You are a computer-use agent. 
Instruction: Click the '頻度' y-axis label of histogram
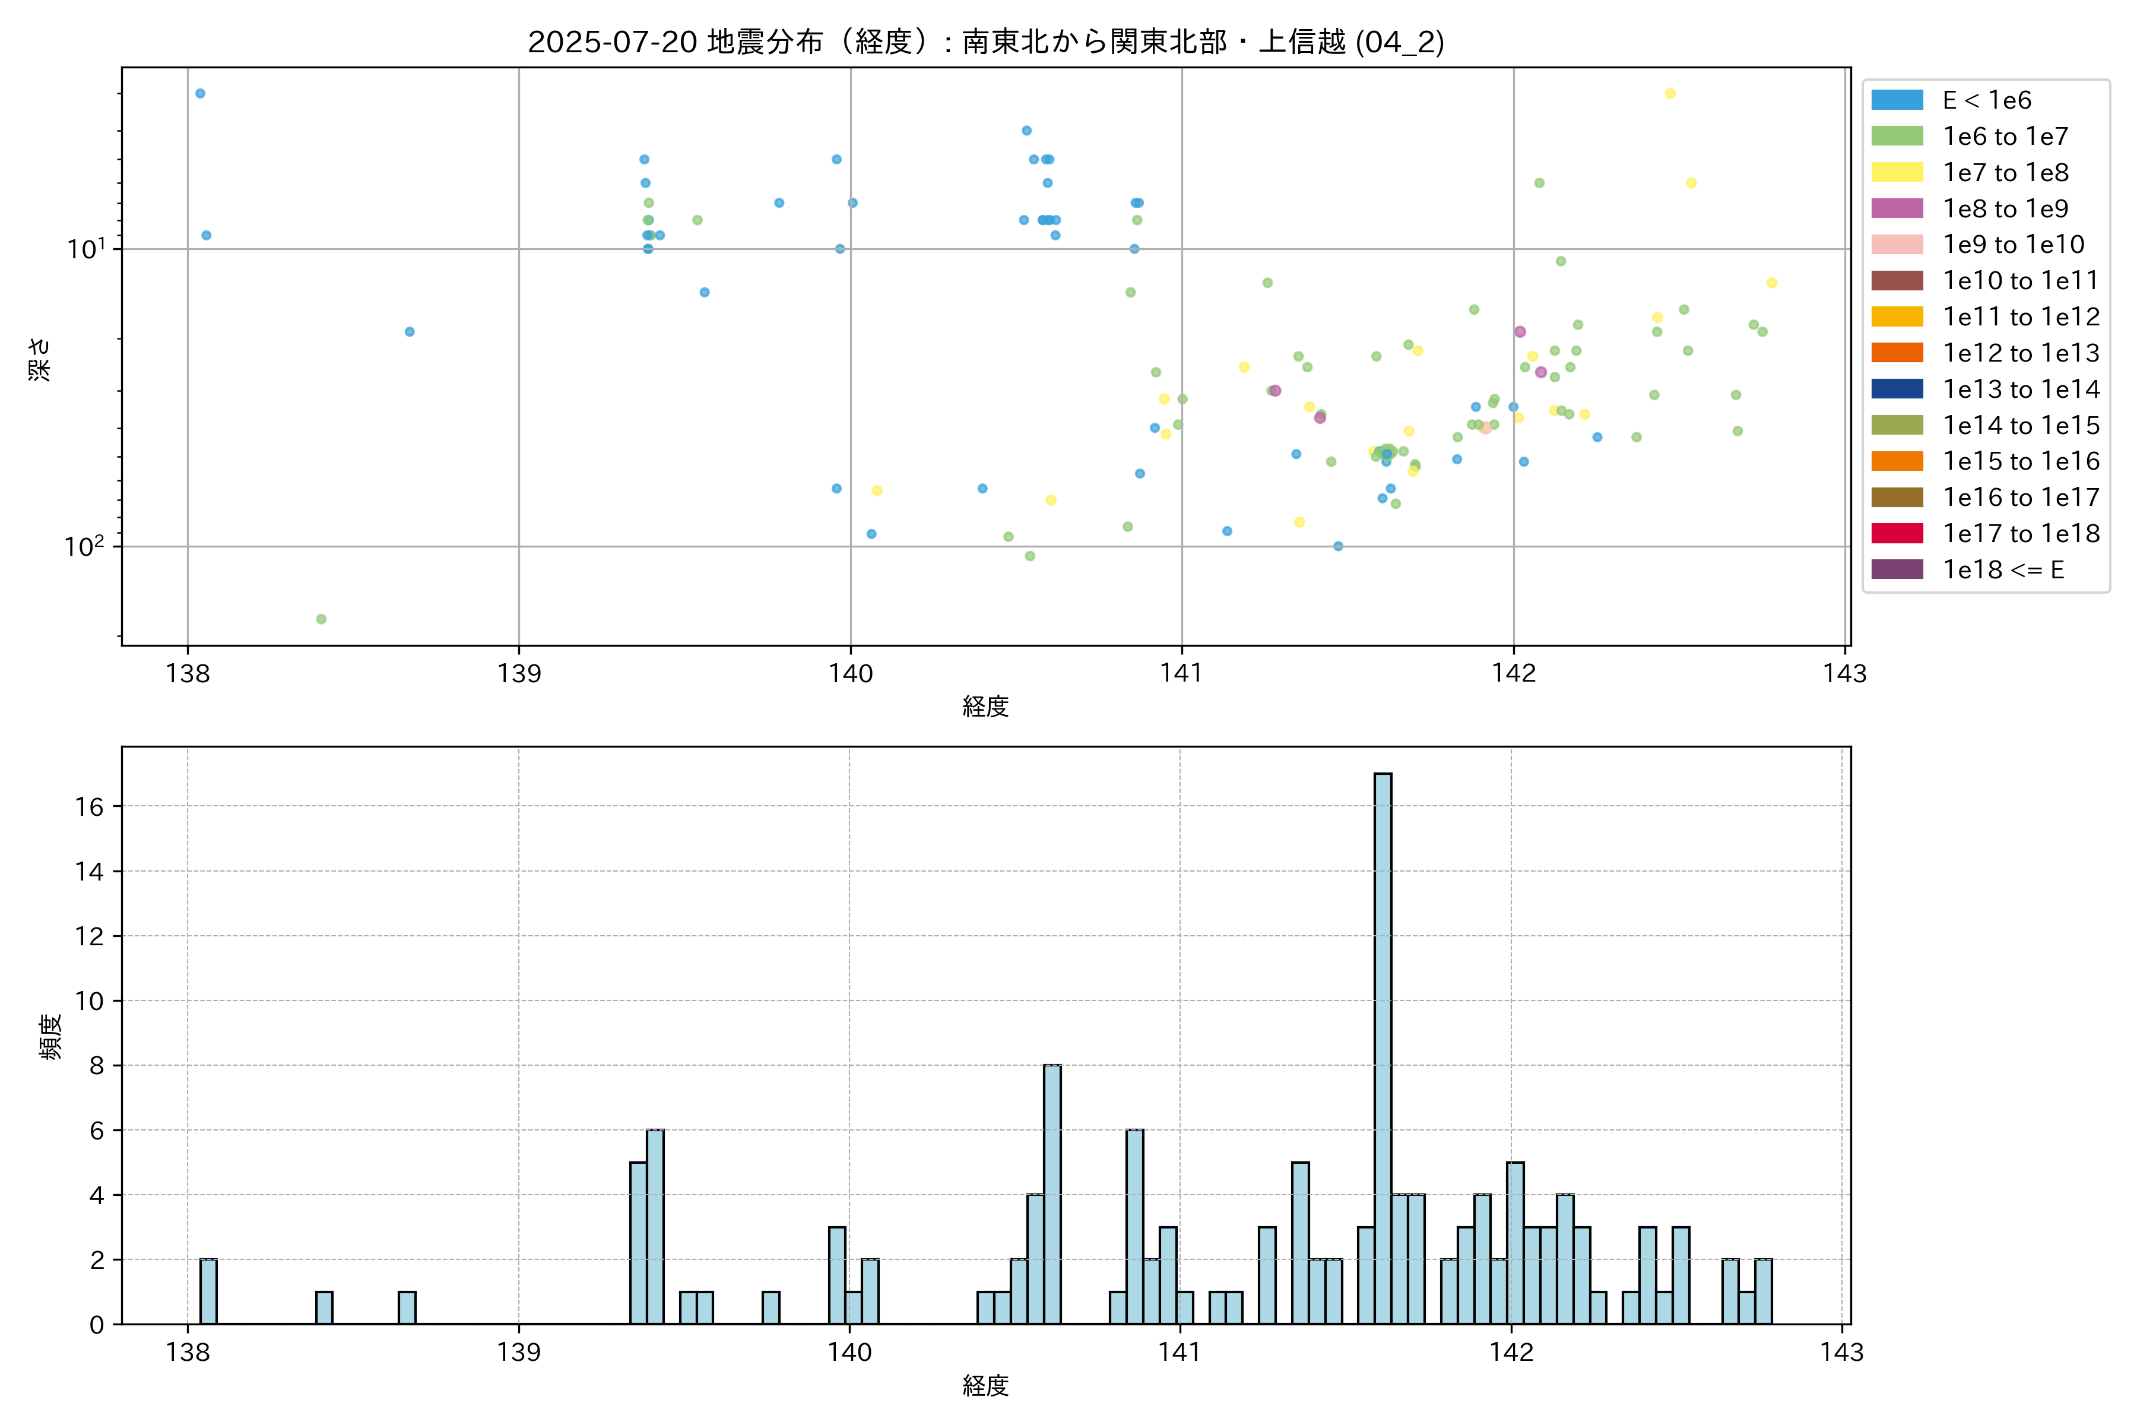(x=51, y=1036)
